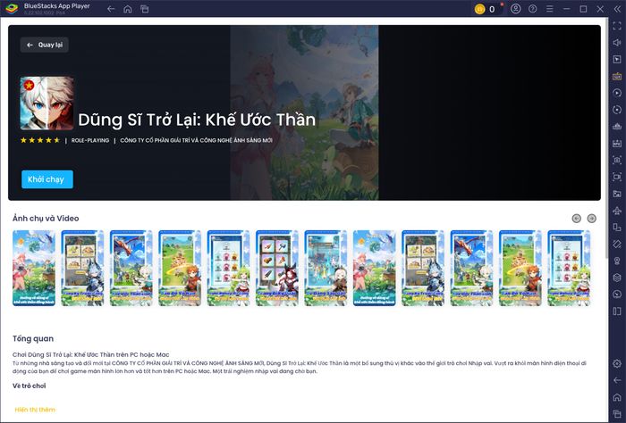Click the recent apps icon at the sidebar bottom
Image resolution: width=626 pixels, height=423 pixels.
[617, 414]
